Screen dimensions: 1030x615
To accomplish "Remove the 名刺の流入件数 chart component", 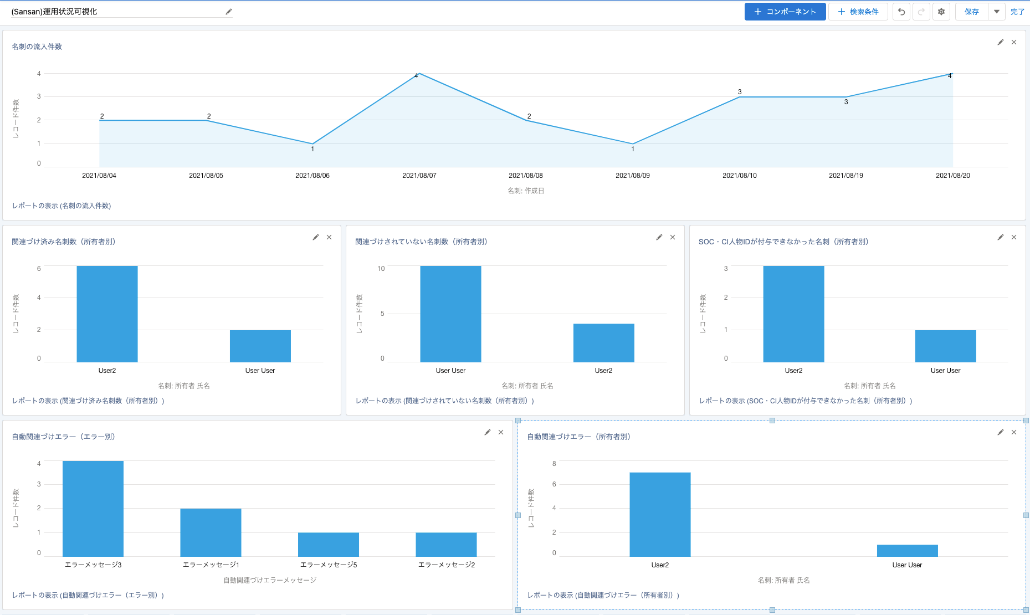I will [1014, 42].
